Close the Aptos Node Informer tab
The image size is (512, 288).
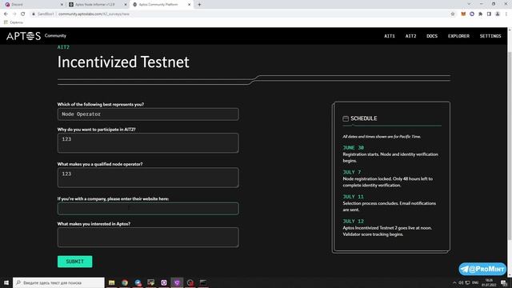[126, 5]
